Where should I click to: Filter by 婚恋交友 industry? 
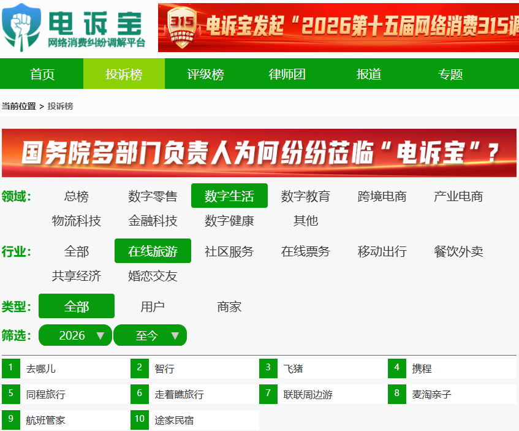(153, 276)
